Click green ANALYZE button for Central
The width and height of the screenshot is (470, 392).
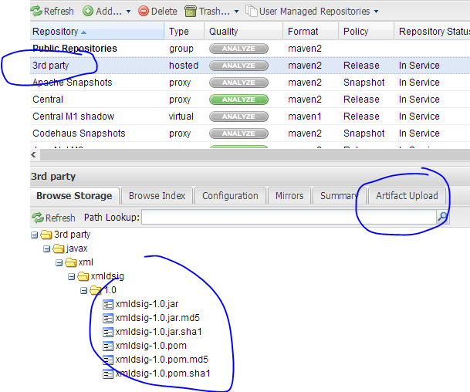point(238,100)
